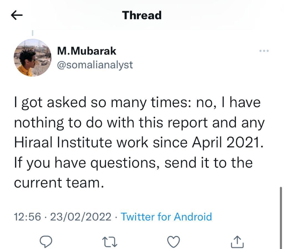Retweet M.Mubarak's tweet
Viewport: 284px width, 249px height.
110,242
